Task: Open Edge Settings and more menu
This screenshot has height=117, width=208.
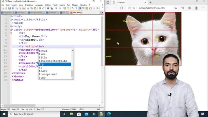Action: (203, 8)
